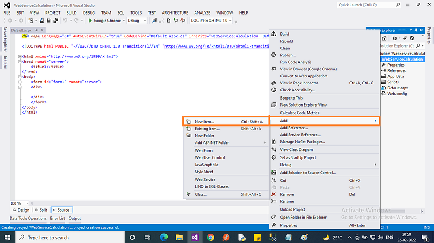Open the Debug configuration dropdown
The width and height of the screenshot is (434, 243).
pos(145,21)
